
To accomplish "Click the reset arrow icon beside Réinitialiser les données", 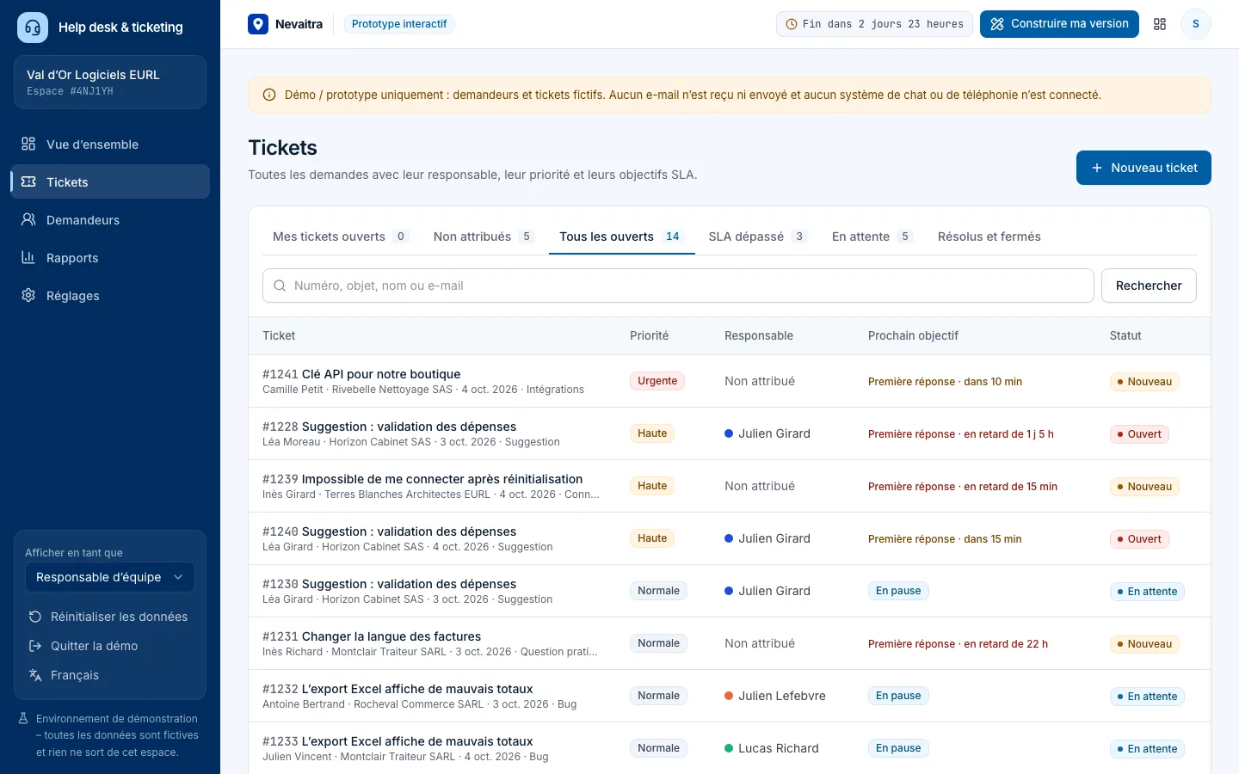I will coord(35,617).
